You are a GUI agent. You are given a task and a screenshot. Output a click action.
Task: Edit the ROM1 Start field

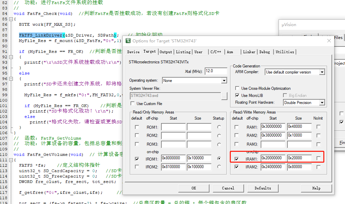tap(174, 127)
